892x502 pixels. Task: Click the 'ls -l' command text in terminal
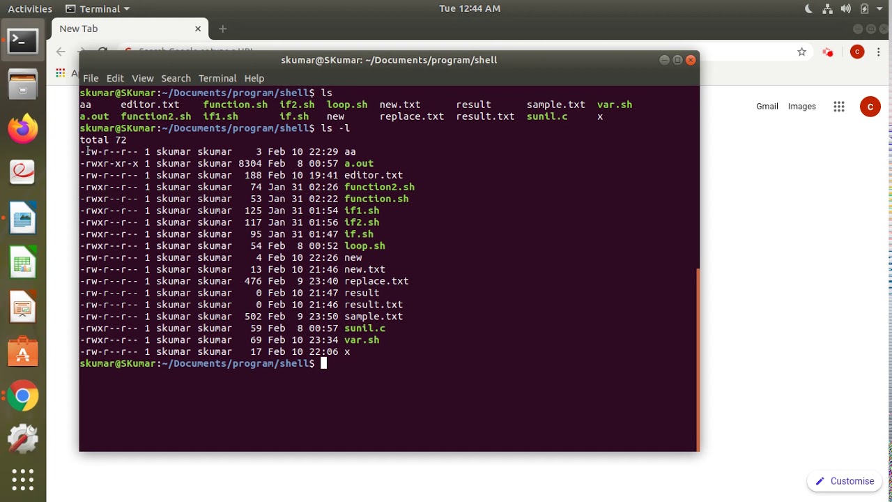coord(335,128)
